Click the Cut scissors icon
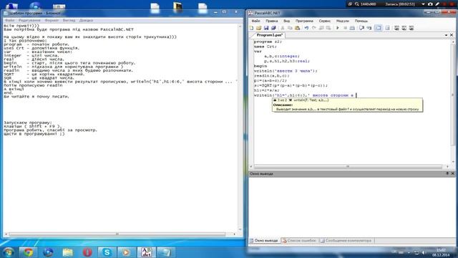This screenshot has height=258, width=458. (x=283, y=28)
